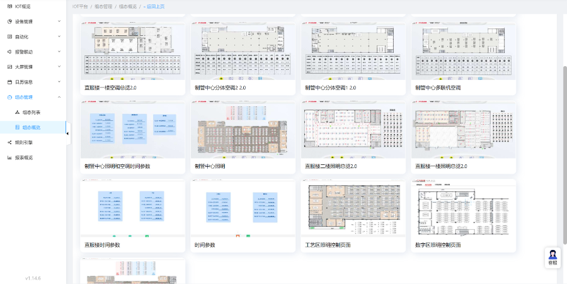Expand the 报警联动 submenu chevron

(59, 52)
